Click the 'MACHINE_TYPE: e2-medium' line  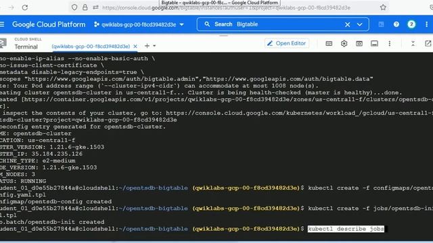pos(38,161)
